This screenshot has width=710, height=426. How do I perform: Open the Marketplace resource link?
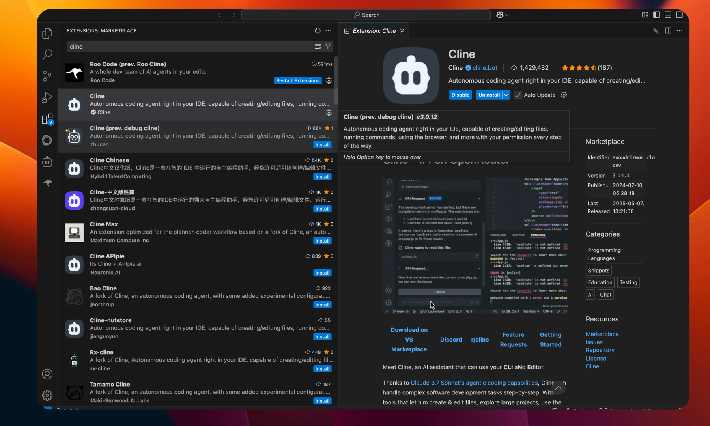click(x=602, y=334)
